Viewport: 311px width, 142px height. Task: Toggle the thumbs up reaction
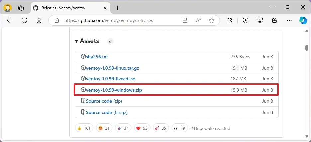[84, 128]
